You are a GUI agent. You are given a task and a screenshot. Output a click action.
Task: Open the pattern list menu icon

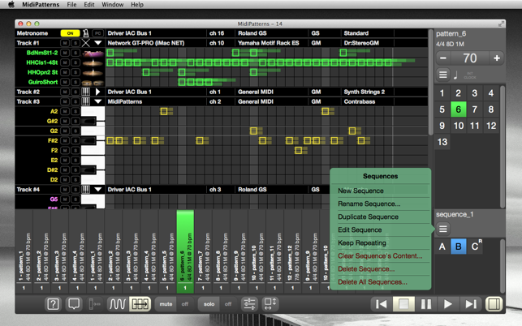pos(443,75)
